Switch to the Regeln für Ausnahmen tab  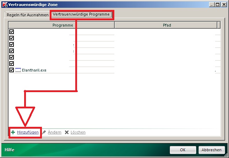pos(28,15)
